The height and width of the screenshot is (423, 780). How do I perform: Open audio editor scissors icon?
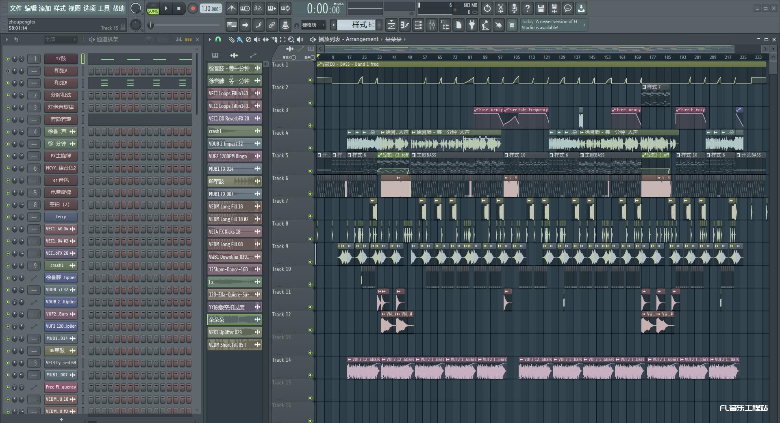tap(501, 8)
